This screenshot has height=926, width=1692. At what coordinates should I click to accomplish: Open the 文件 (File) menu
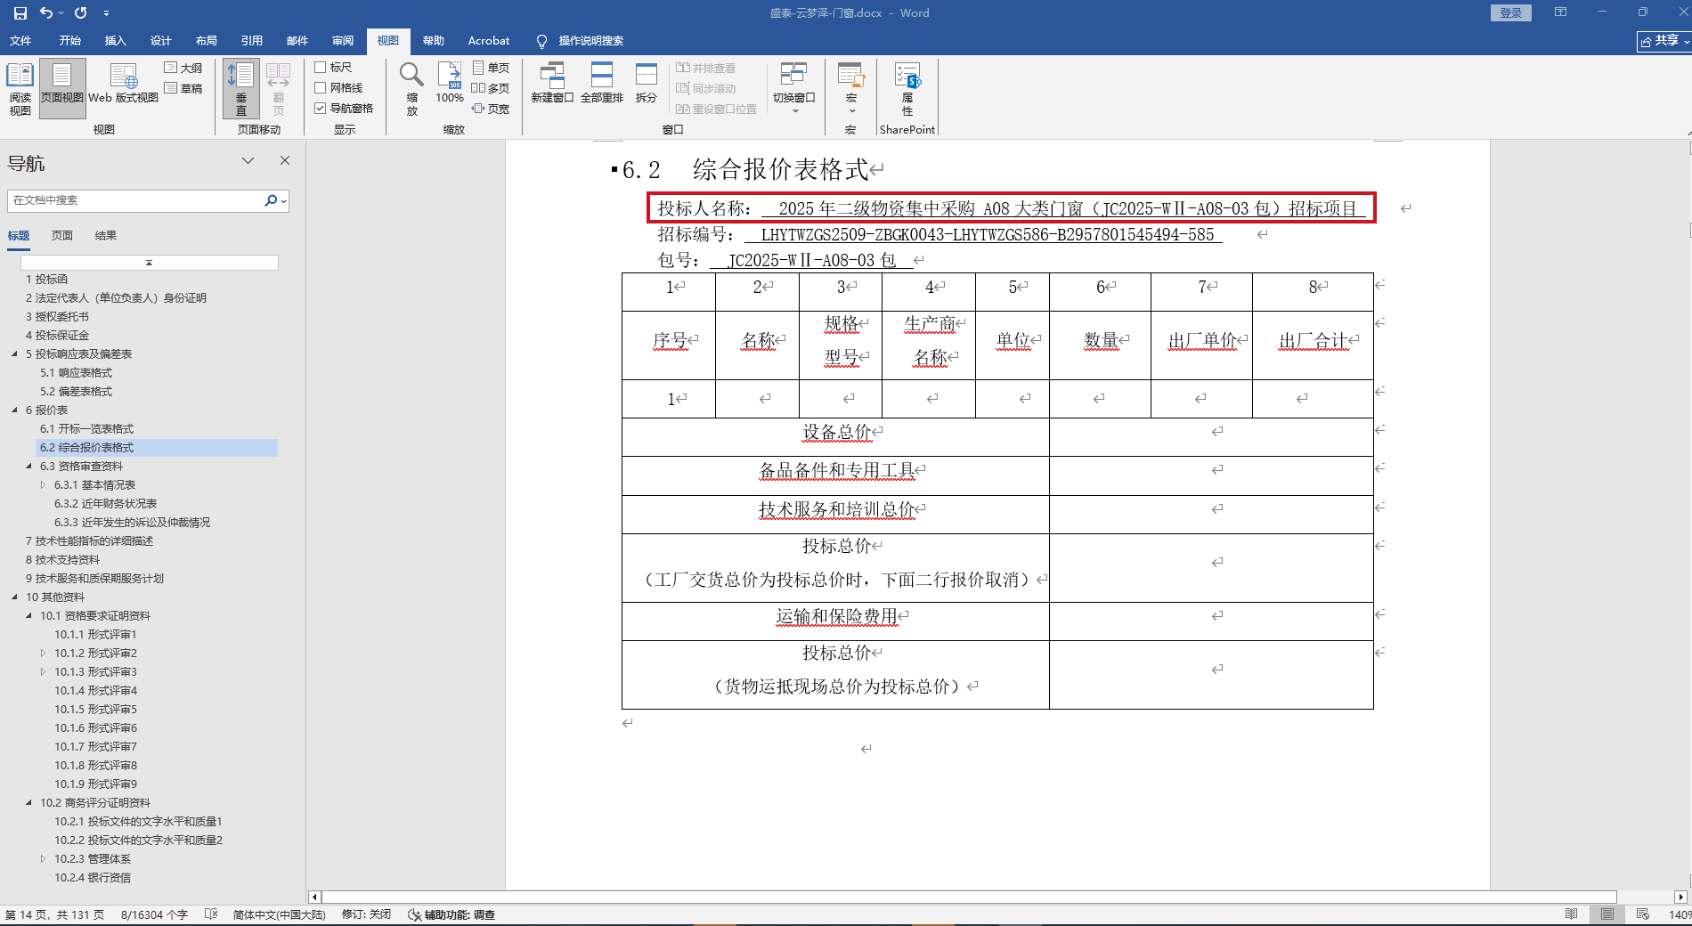[20, 41]
